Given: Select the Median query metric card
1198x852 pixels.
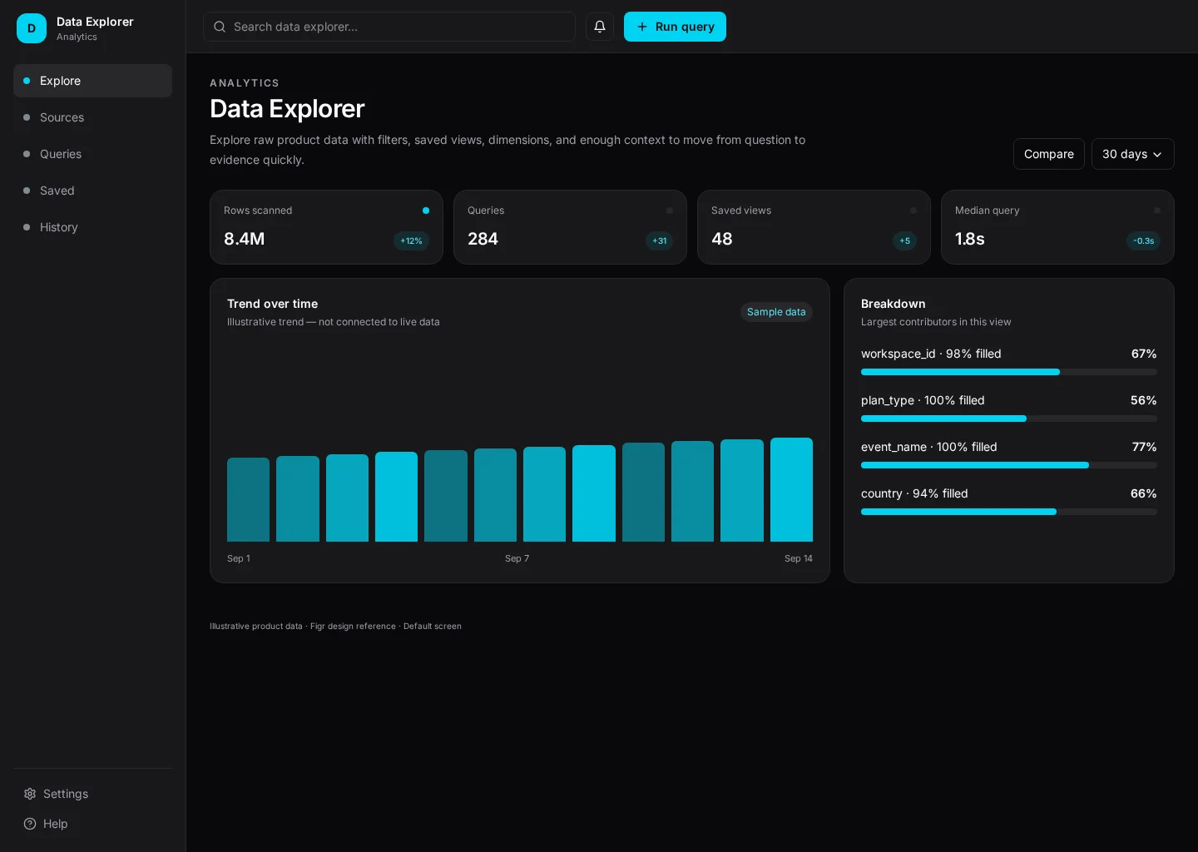Looking at the screenshot, I should (1057, 227).
